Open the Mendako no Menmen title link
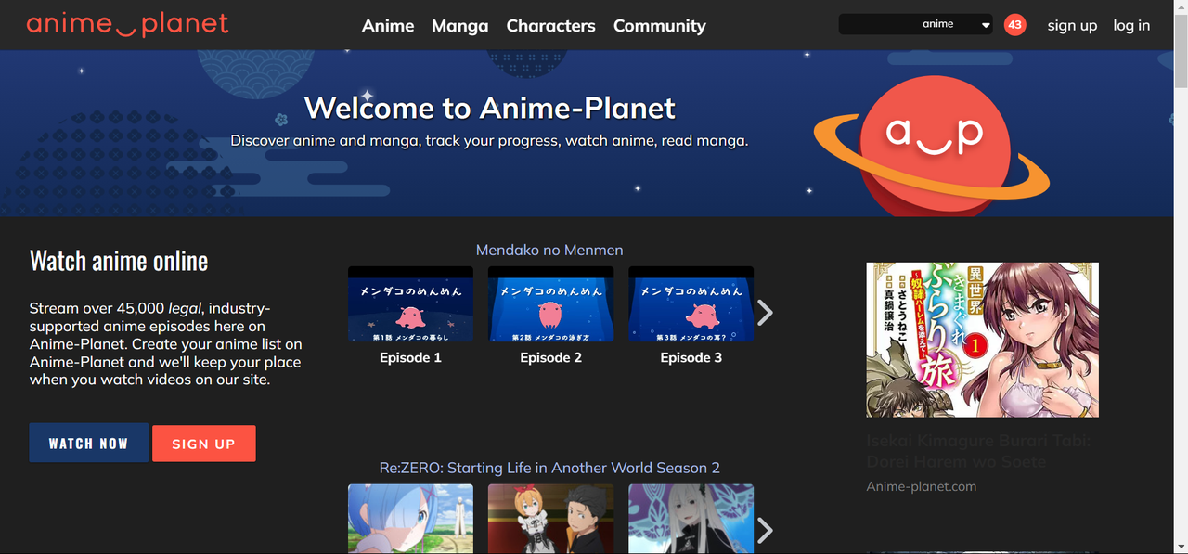1188x554 pixels. click(549, 251)
